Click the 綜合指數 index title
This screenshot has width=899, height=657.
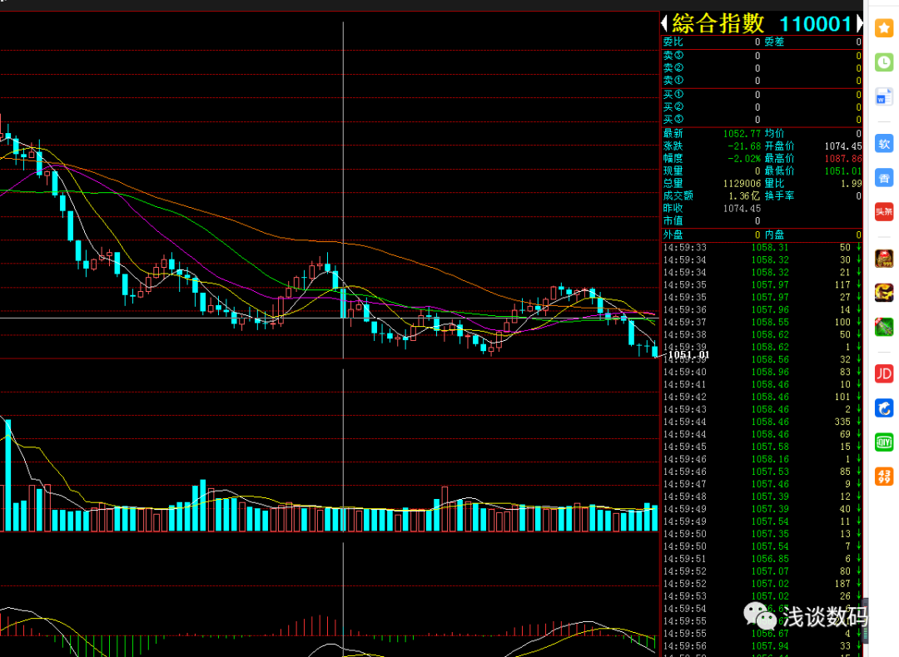tap(718, 23)
